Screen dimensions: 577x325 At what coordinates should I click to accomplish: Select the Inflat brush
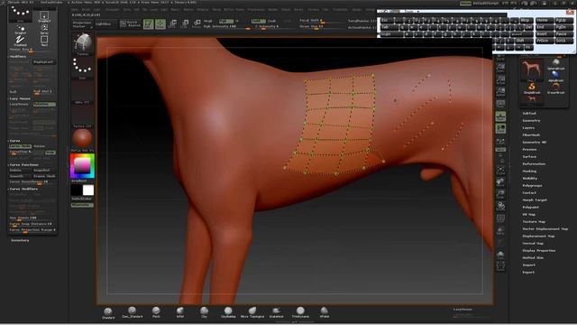(180, 312)
